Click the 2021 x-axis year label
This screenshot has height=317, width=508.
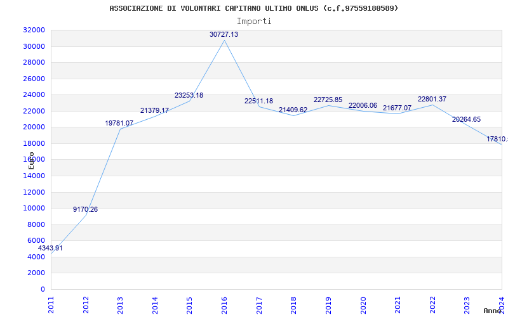point(398,305)
